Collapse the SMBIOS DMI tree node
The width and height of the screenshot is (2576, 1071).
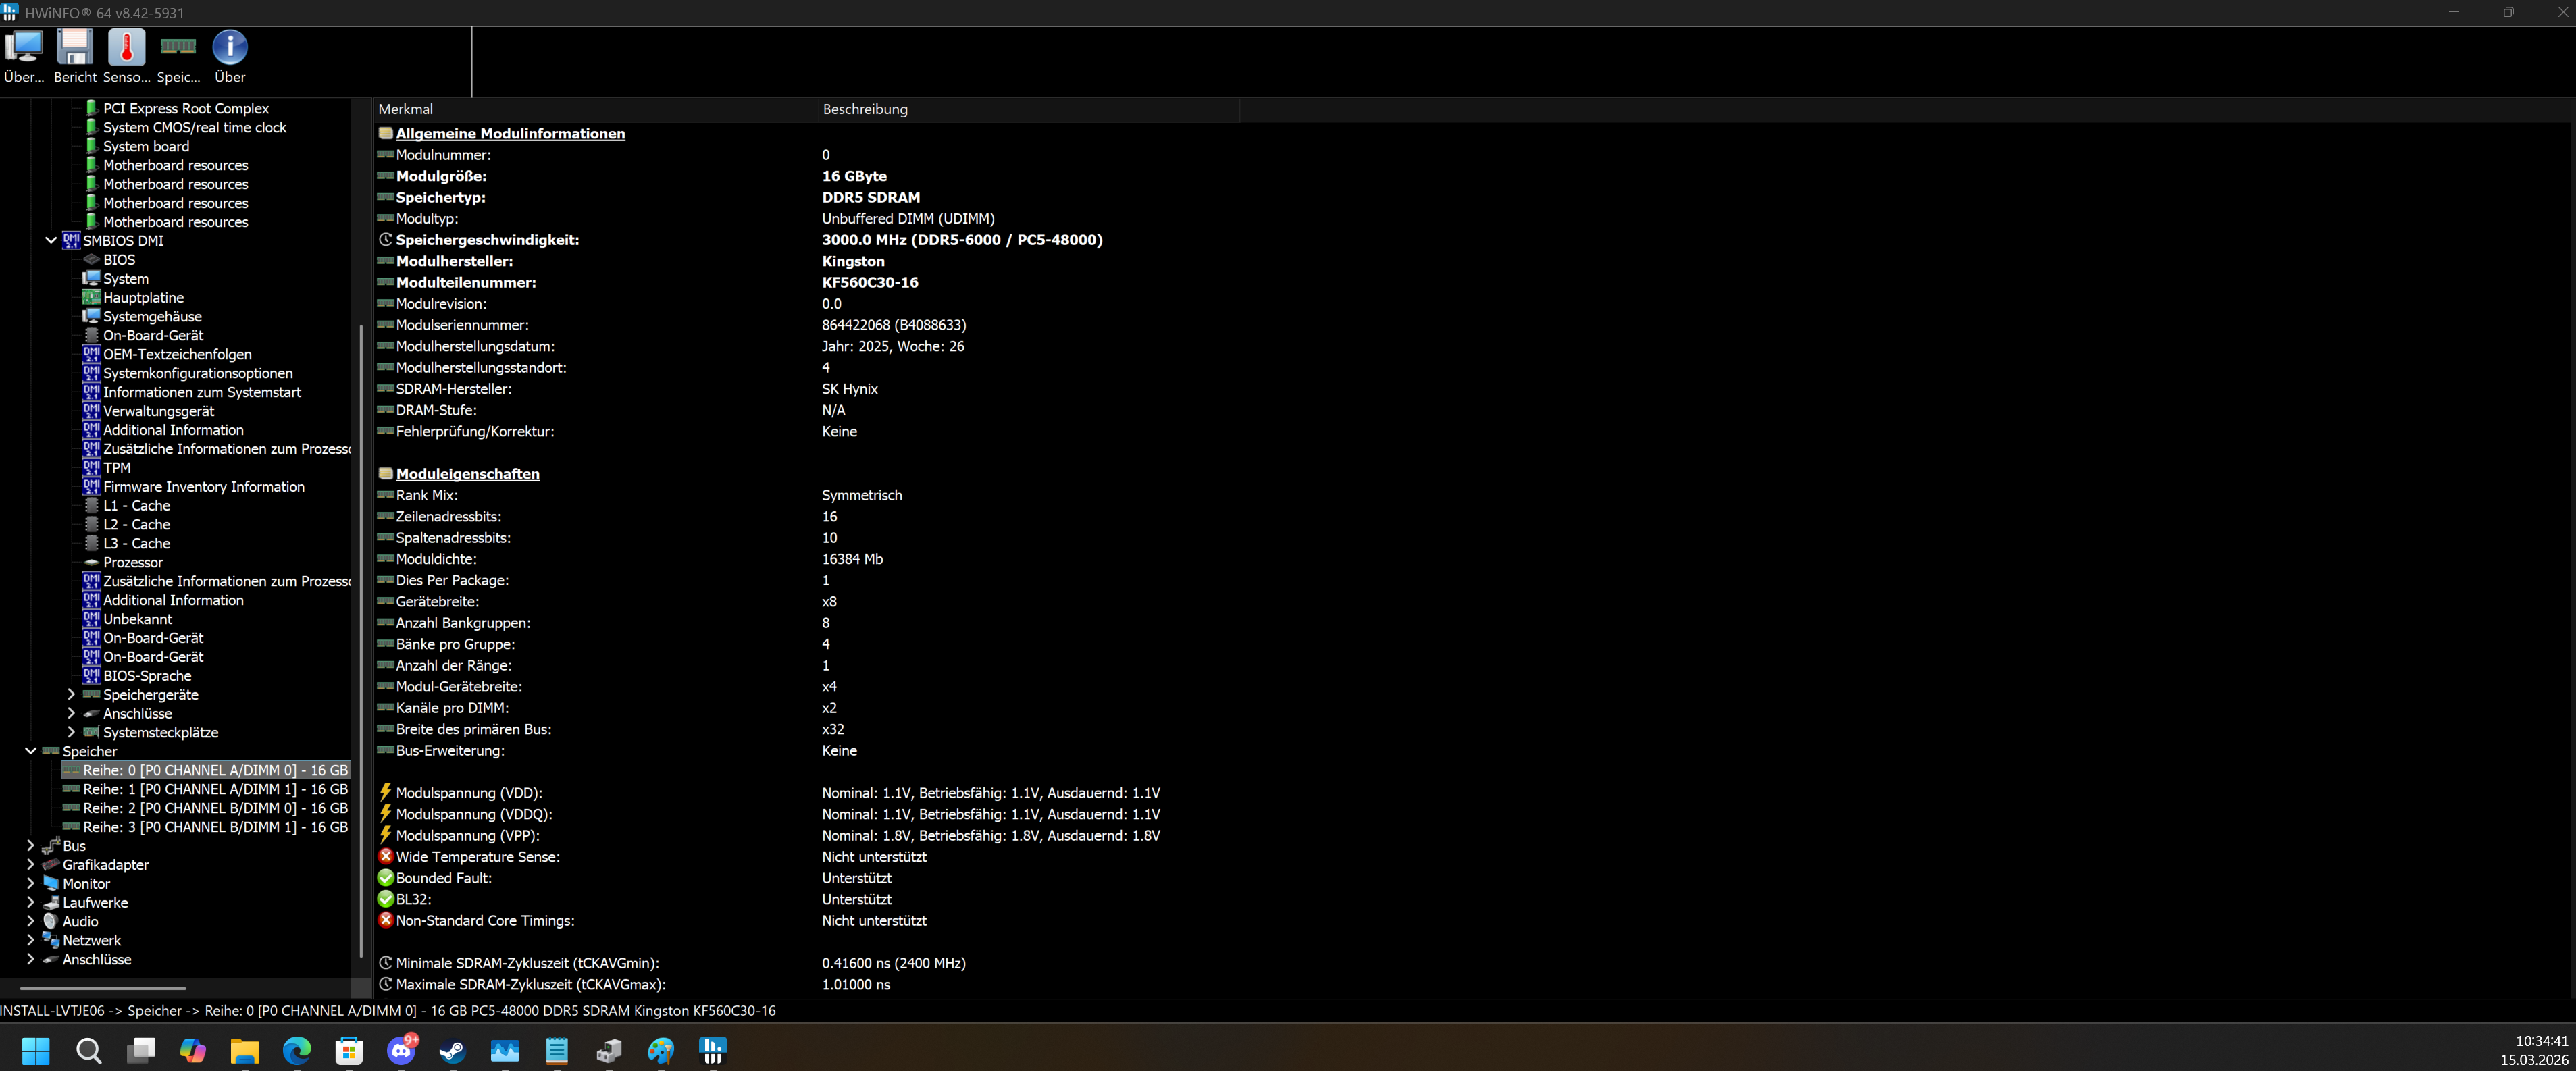(x=51, y=240)
